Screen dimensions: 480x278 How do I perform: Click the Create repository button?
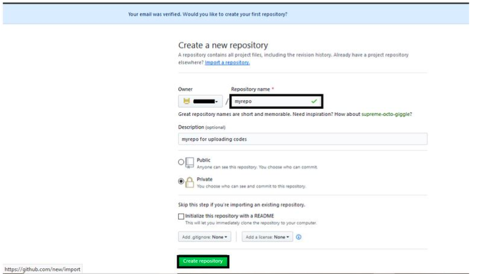[203, 261]
